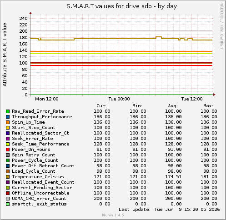This screenshot has width=226, height=220.
Task: Select the Temperature_Celsius label
Action: (38, 177)
